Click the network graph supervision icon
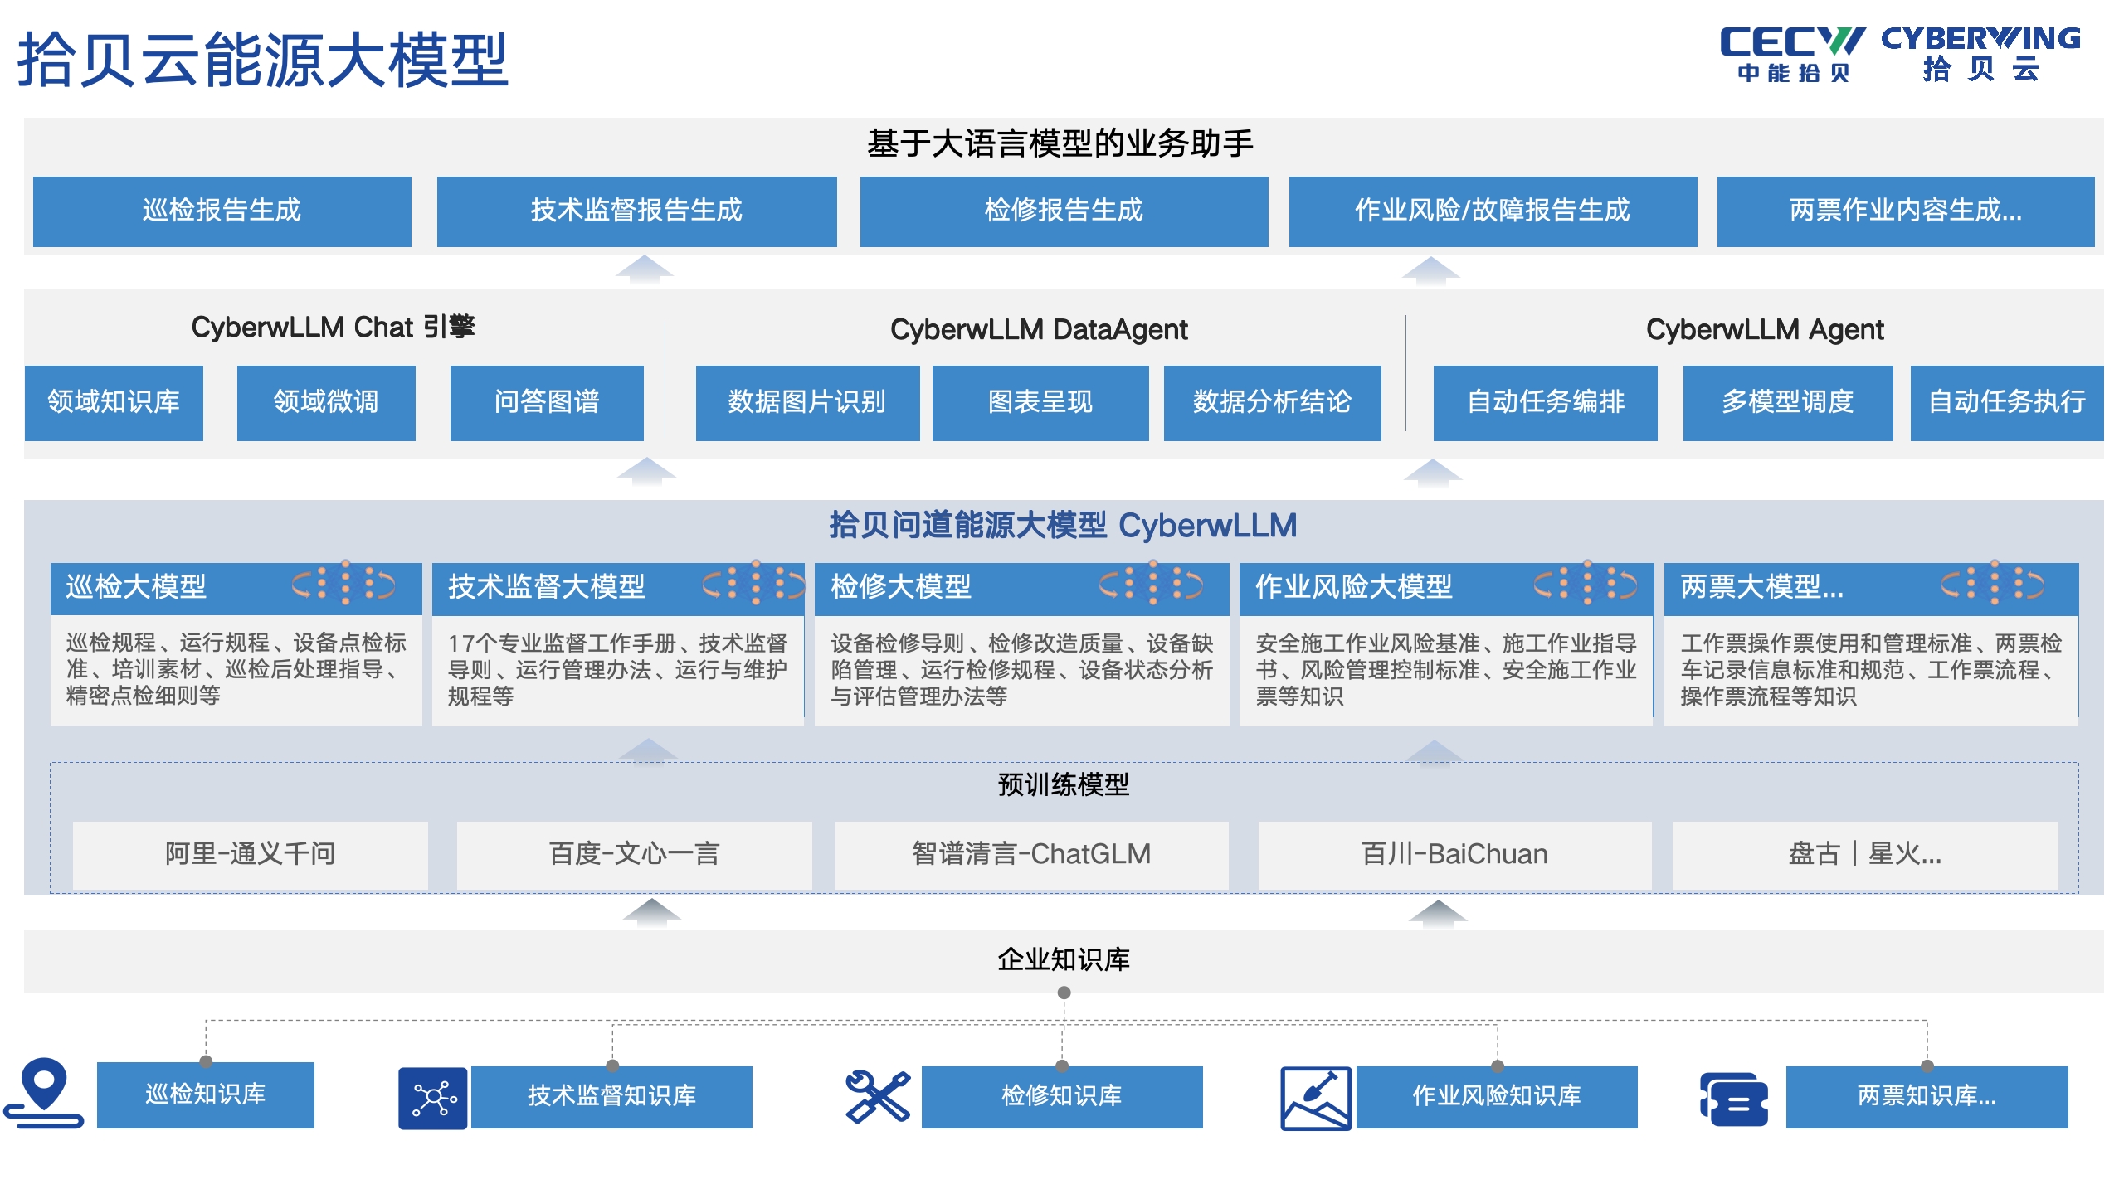 [x=433, y=1098]
